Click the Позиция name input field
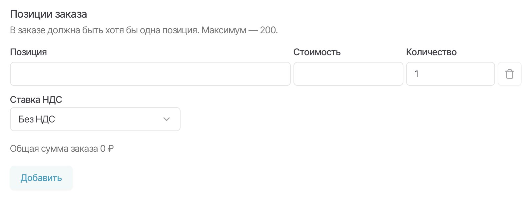Image resolution: width=527 pixels, height=199 pixels. [x=150, y=74]
